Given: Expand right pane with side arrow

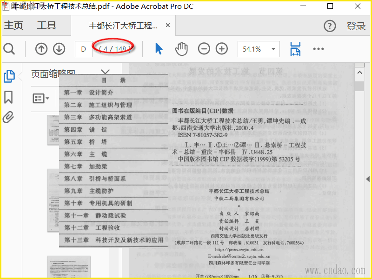Looking at the screenshot, I should point(368,179).
